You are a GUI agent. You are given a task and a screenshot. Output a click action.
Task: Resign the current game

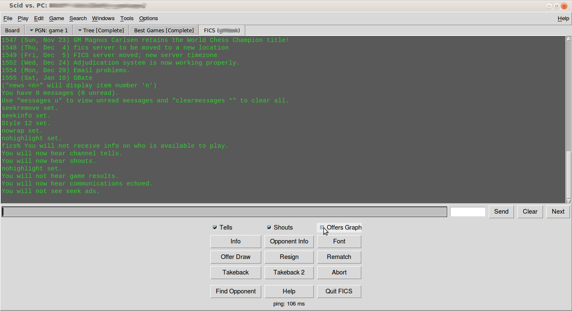tap(289, 257)
